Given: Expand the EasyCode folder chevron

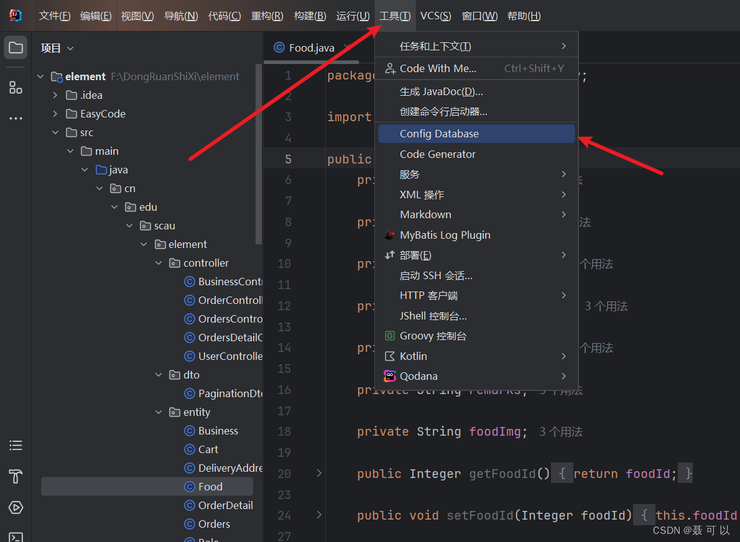Looking at the screenshot, I should (55, 114).
